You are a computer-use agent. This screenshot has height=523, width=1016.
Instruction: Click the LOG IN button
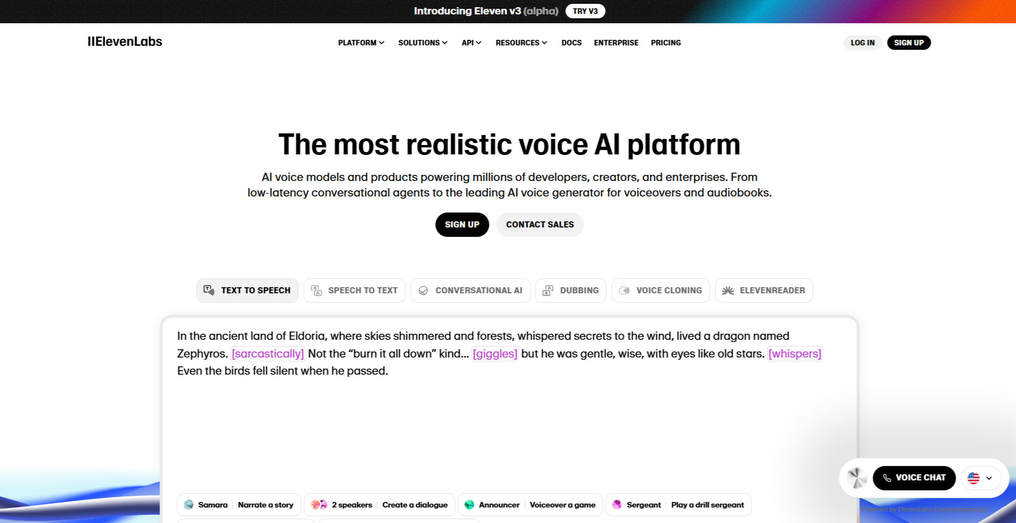pyautogui.click(x=863, y=43)
